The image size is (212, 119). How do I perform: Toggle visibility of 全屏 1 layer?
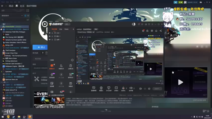pyautogui.click(x=50, y=40)
